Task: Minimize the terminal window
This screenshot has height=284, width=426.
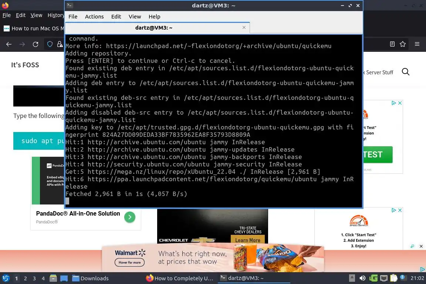Action: point(342,6)
